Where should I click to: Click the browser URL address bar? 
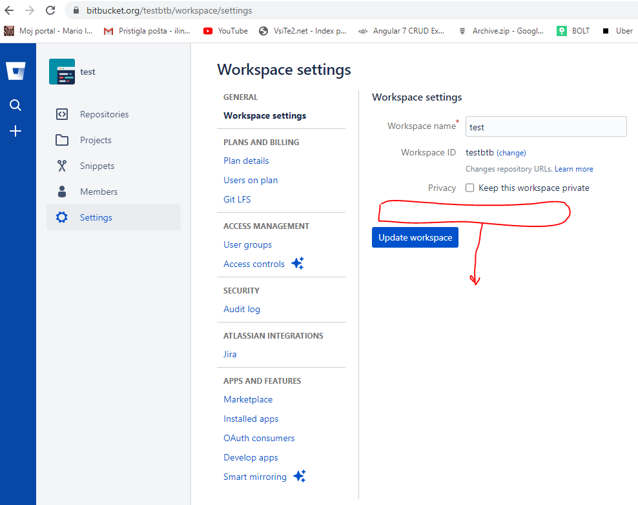(350, 10)
